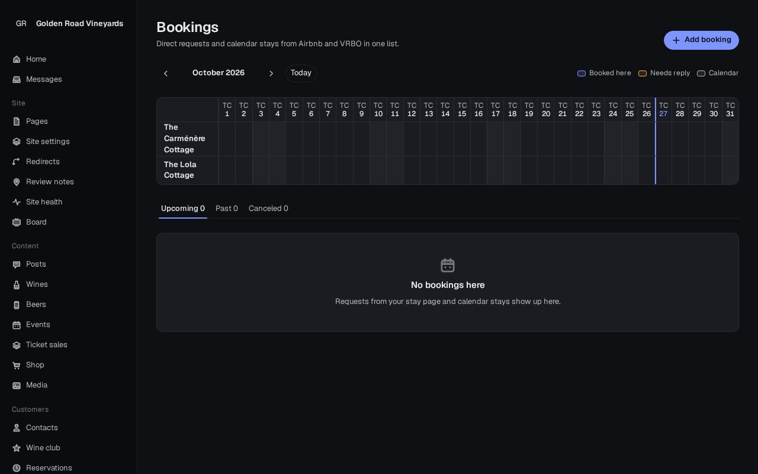Screen dimensions: 758x474
Task: Click the Wine club star icon
Action: pos(17,448)
